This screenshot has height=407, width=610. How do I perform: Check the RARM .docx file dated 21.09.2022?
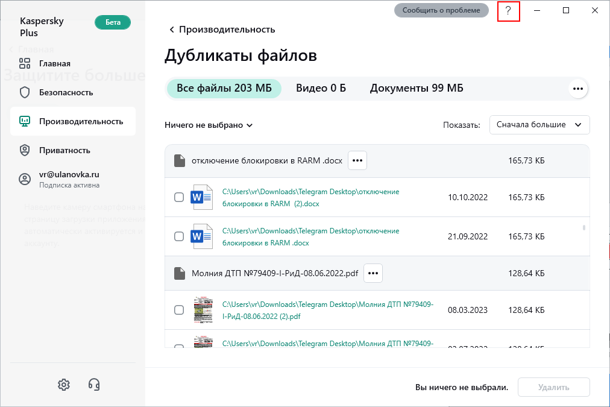[179, 236]
